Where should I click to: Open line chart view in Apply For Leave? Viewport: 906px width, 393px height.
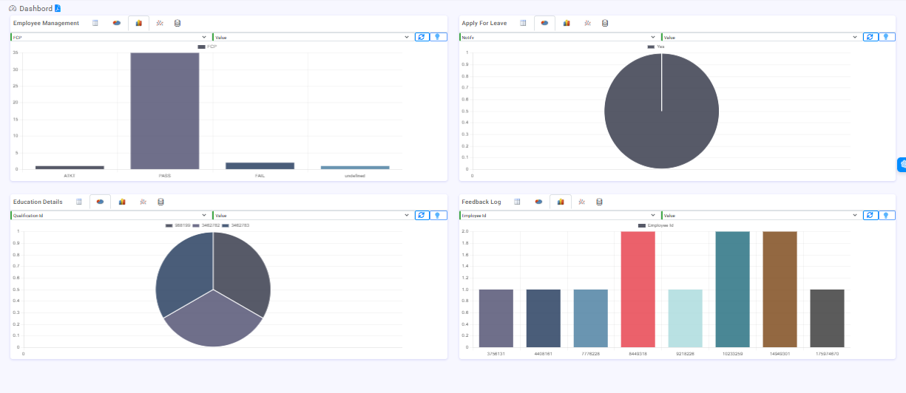587,23
